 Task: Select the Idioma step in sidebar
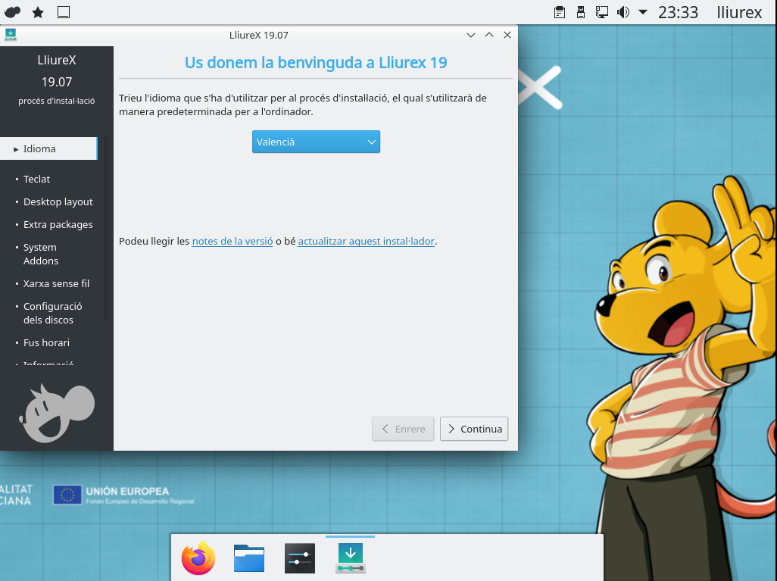click(x=48, y=148)
